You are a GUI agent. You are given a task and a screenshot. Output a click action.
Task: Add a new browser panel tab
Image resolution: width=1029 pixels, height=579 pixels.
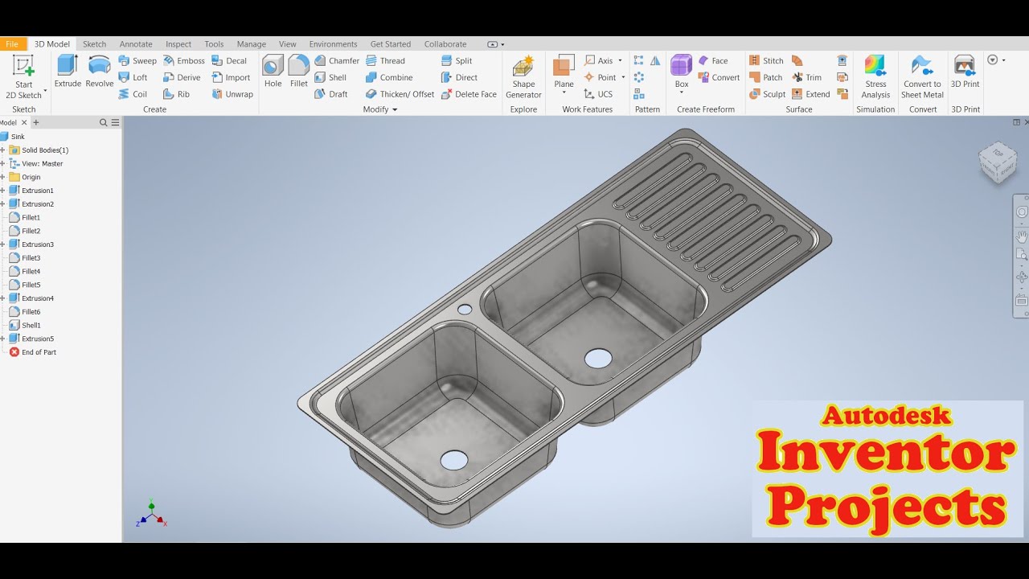pyautogui.click(x=35, y=123)
